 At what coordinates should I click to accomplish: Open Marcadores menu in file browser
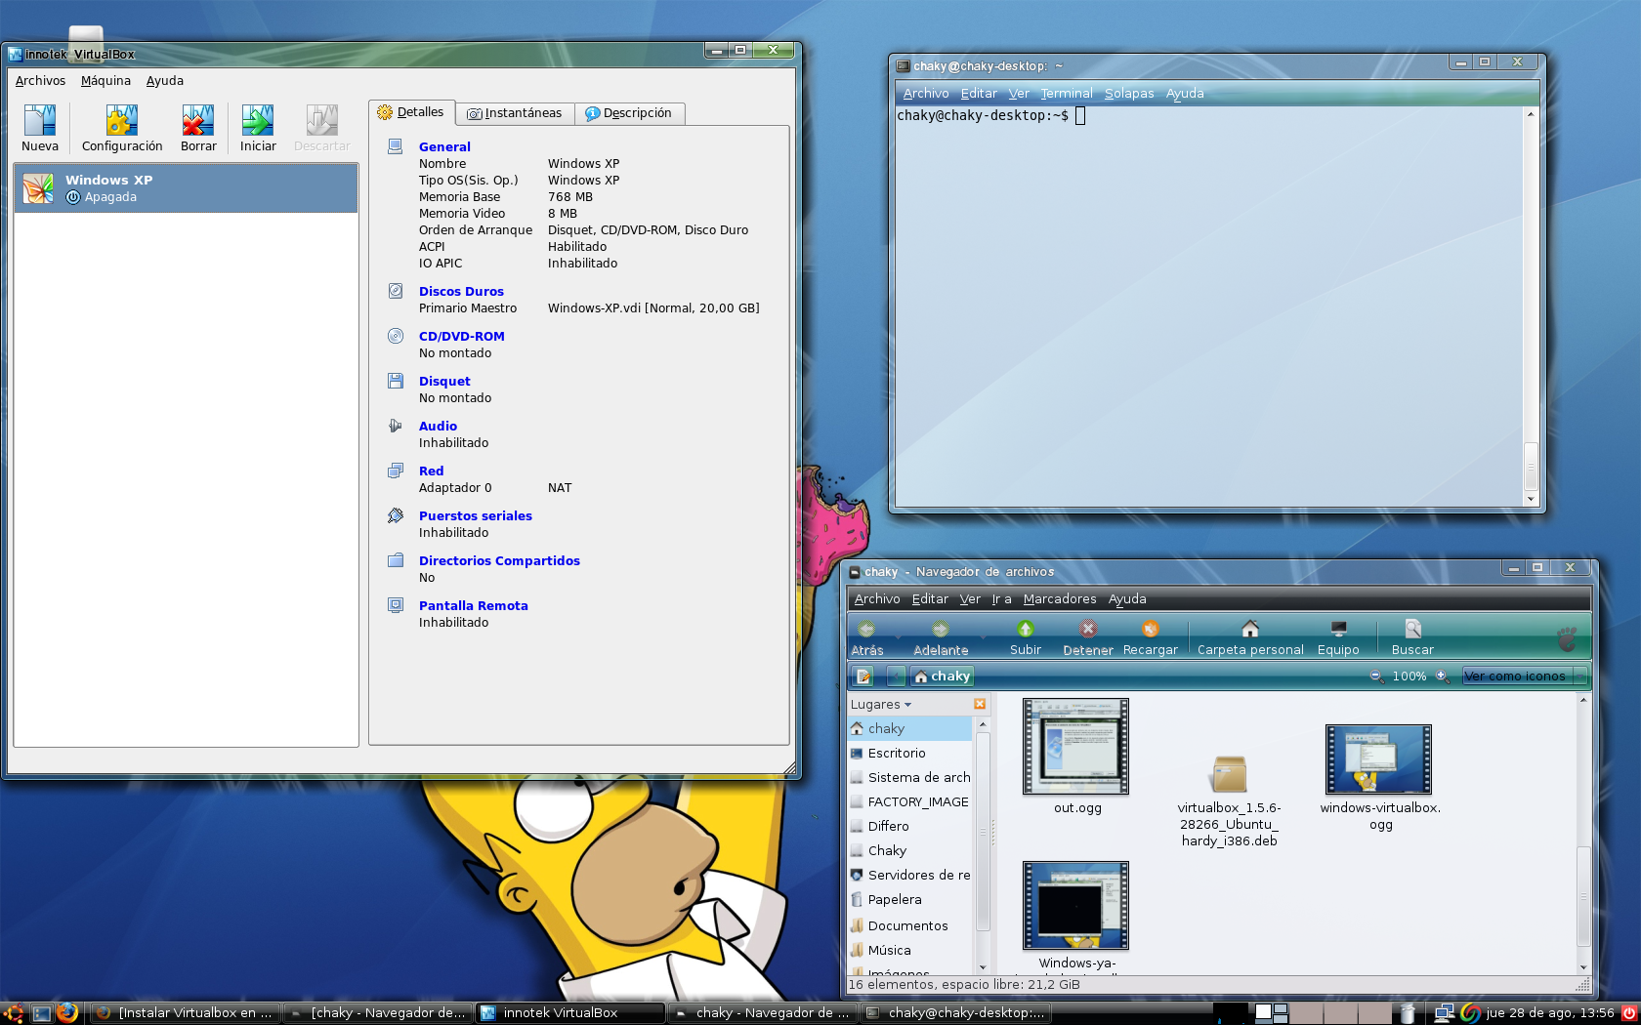[1060, 599]
